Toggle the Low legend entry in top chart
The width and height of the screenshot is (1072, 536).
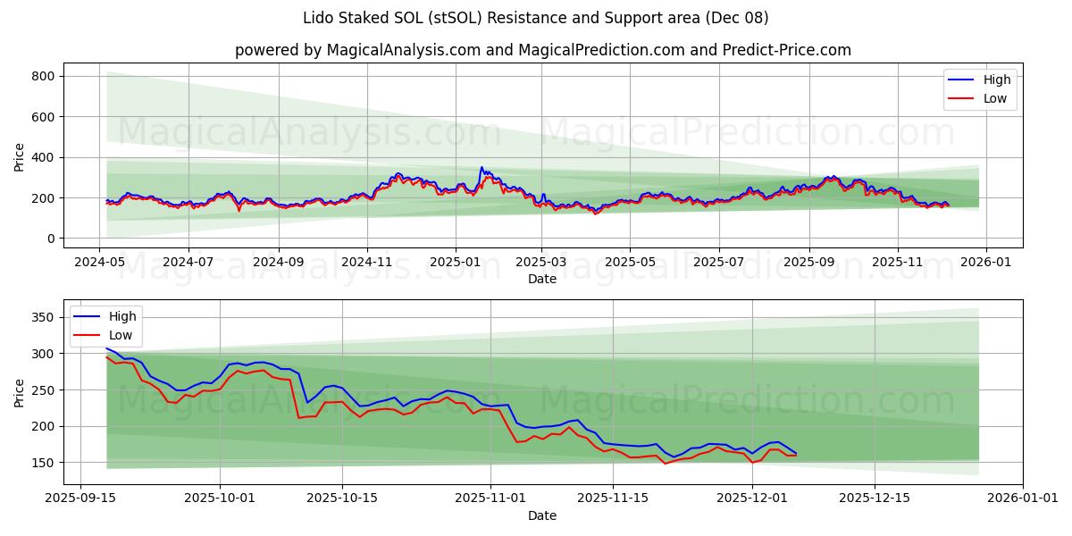(x=994, y=98)
